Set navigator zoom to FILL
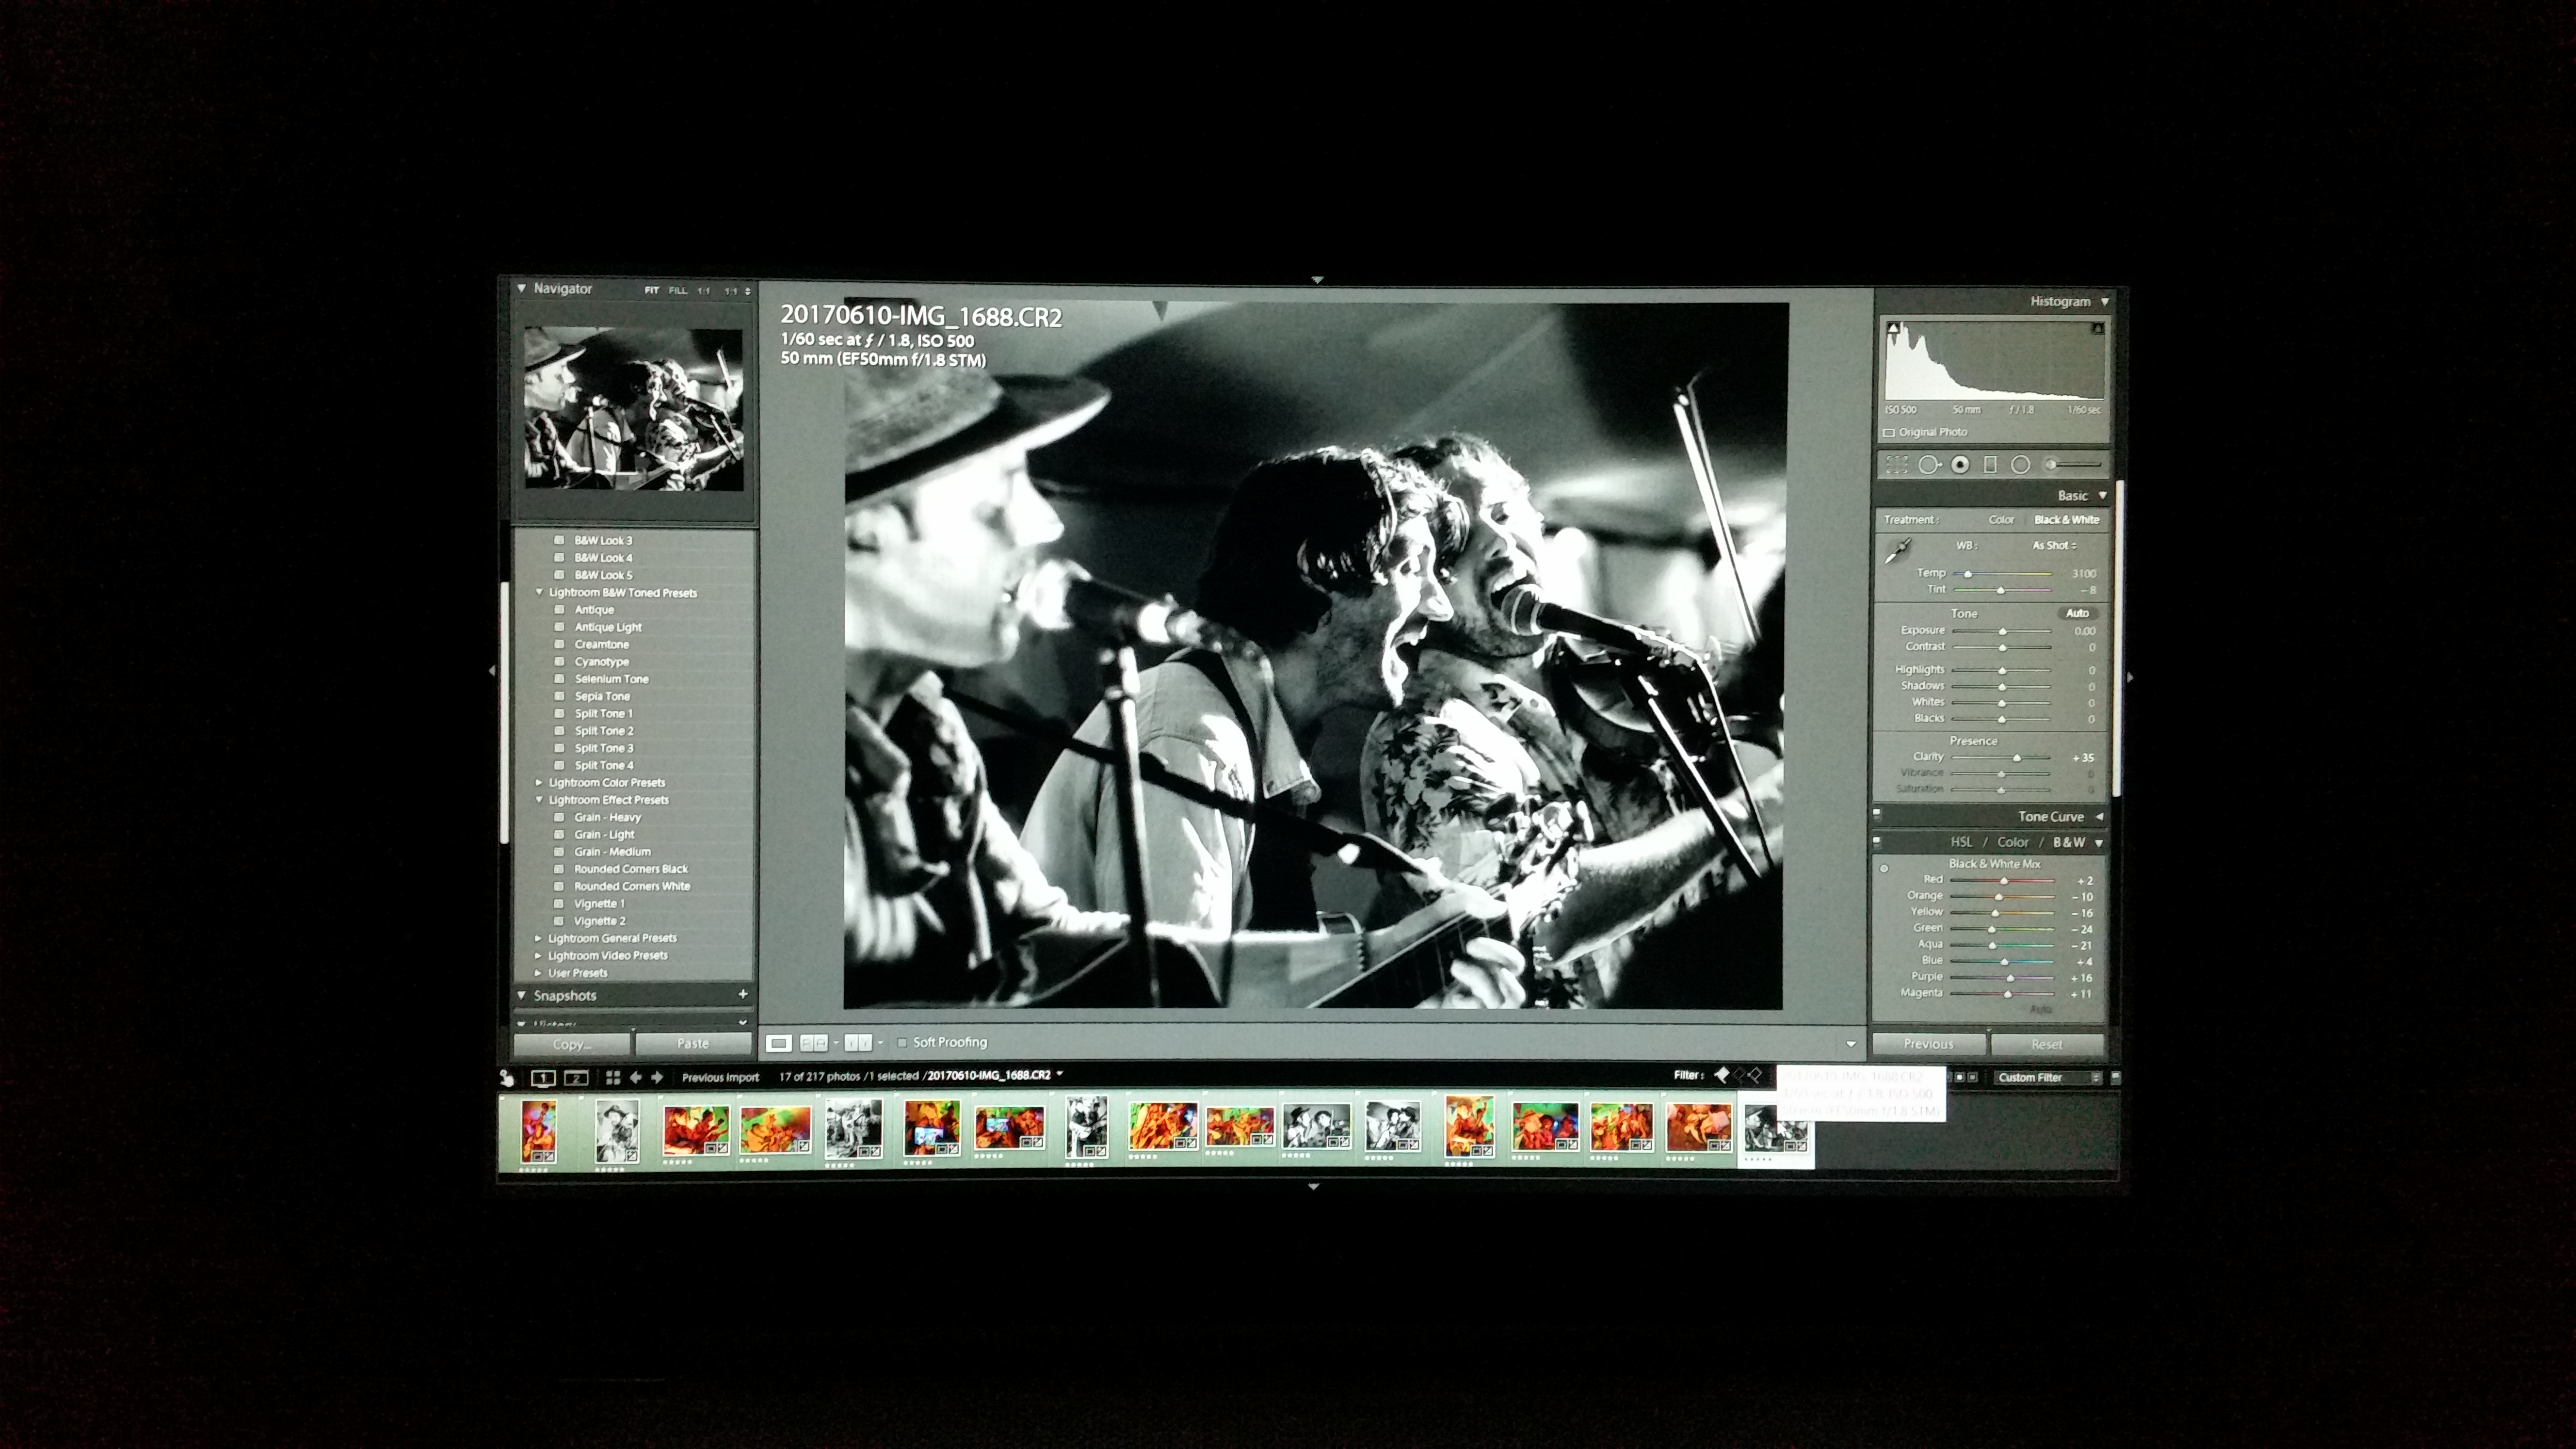This screenshot has height=1449, width=2576. (x=678, y=290)
